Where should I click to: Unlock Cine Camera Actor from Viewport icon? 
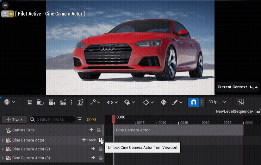pos(101,140)
